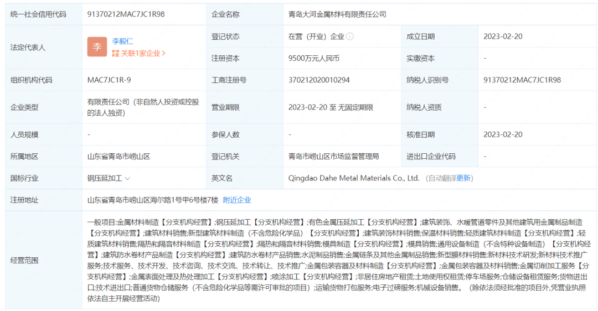Click the 英文名 label

222,178
